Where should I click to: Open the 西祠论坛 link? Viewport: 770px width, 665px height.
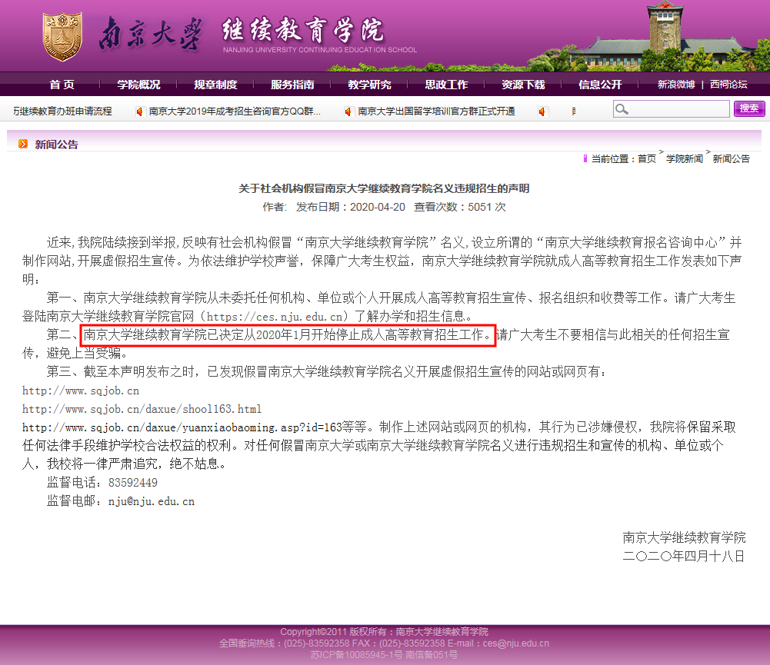coord(728,85)
